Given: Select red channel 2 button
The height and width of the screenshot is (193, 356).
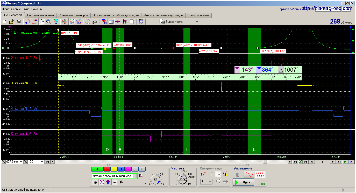Looking at the screenshot, I should pos(107,169).
